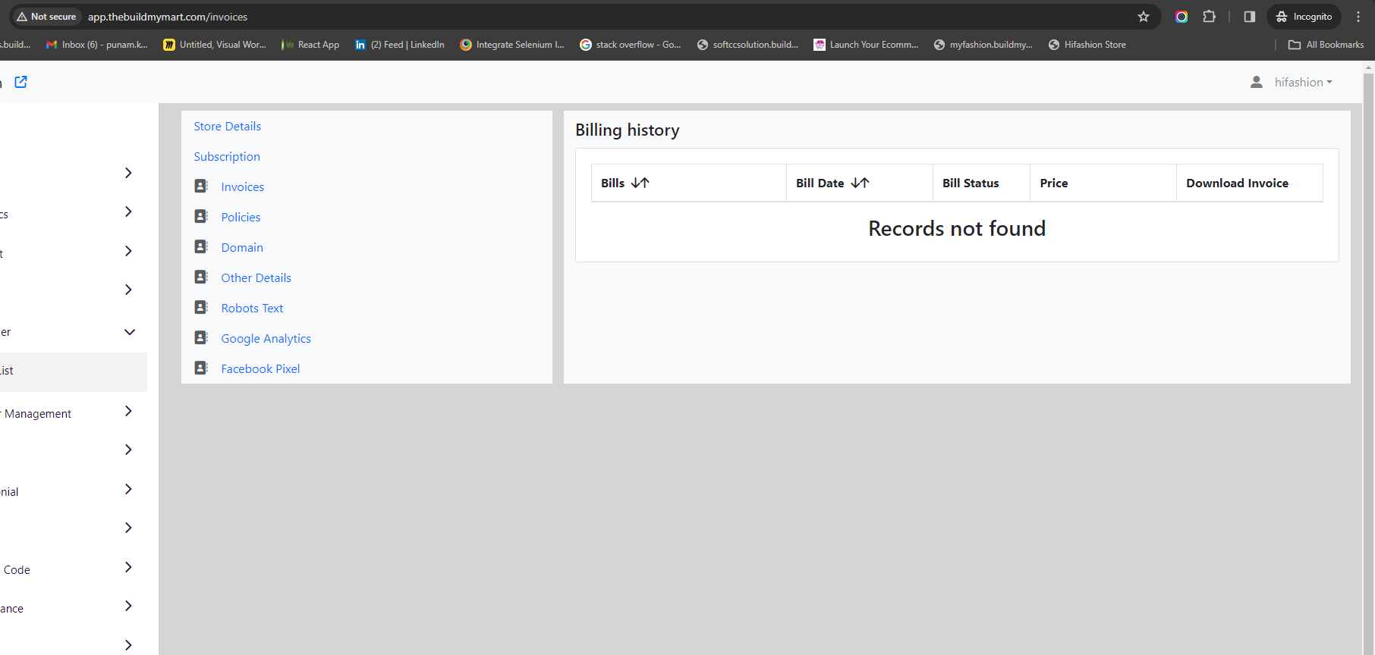The height and width of the screenshot is (655, 1375).
Task: Open the hifashion user dropdown
Action: coord(1303,82)
